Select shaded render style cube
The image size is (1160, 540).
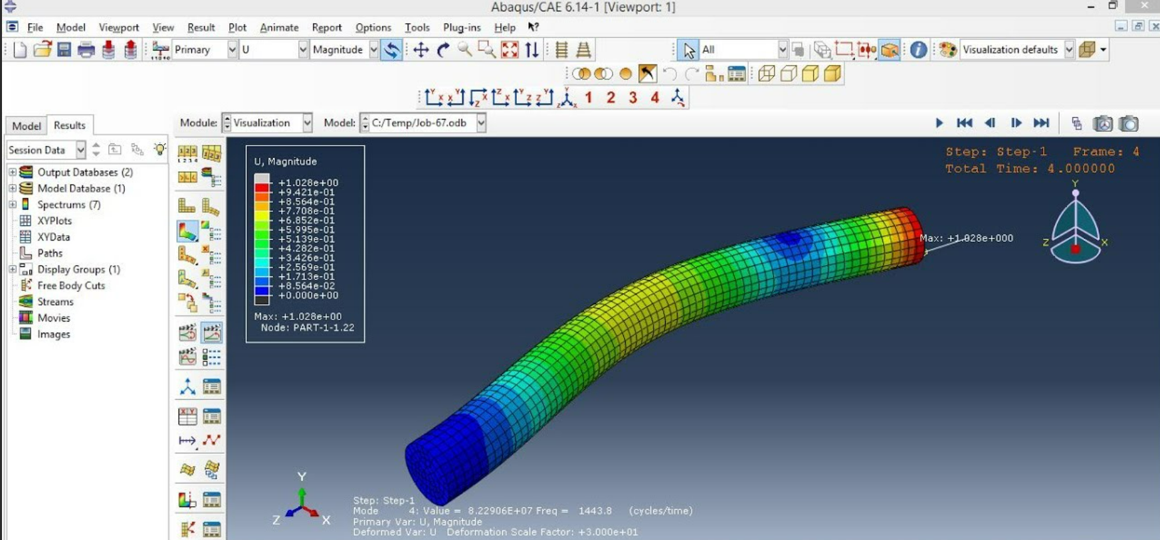click(832, 74)
